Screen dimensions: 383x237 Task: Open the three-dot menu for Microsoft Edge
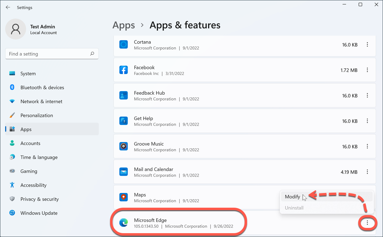[367, 223]
